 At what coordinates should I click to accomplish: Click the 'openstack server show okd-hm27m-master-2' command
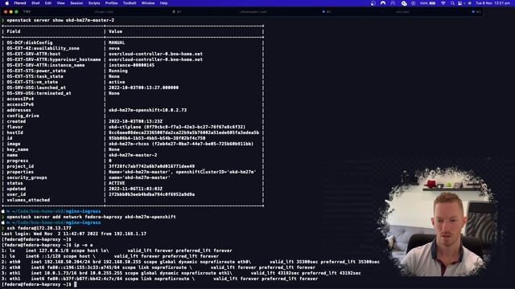point(60,20)
